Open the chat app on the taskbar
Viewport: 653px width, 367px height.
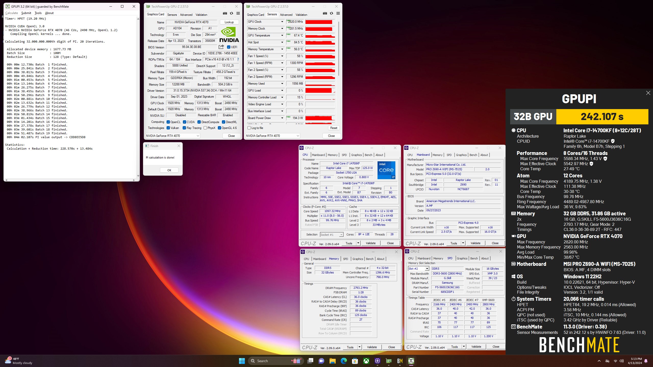pos(321,361)
